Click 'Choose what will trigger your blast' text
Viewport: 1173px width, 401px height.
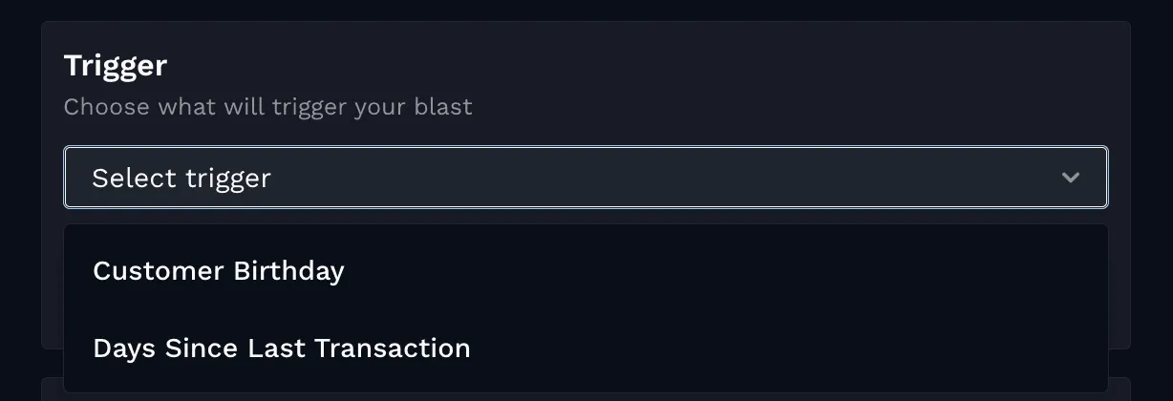pyautogui.click(x=268, y=107)
